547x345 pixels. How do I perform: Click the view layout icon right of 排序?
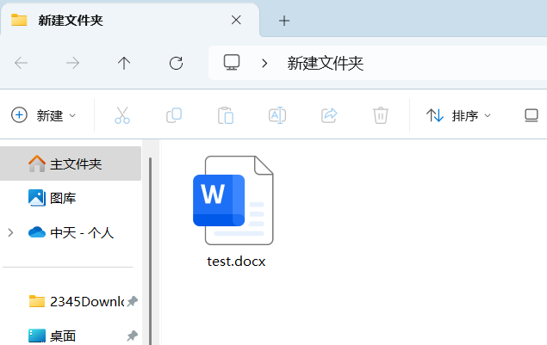(531, 115)
